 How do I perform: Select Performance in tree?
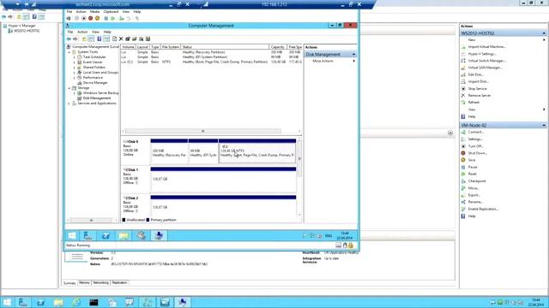[93, 78]
